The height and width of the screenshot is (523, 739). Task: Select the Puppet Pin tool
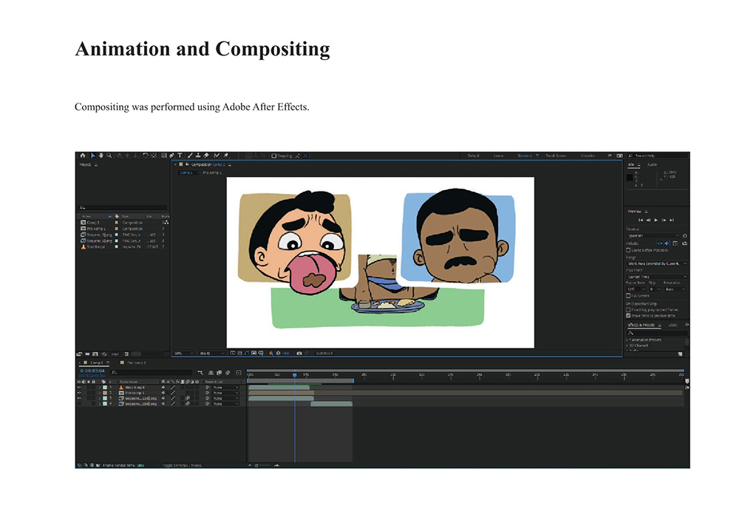(226, 155)
